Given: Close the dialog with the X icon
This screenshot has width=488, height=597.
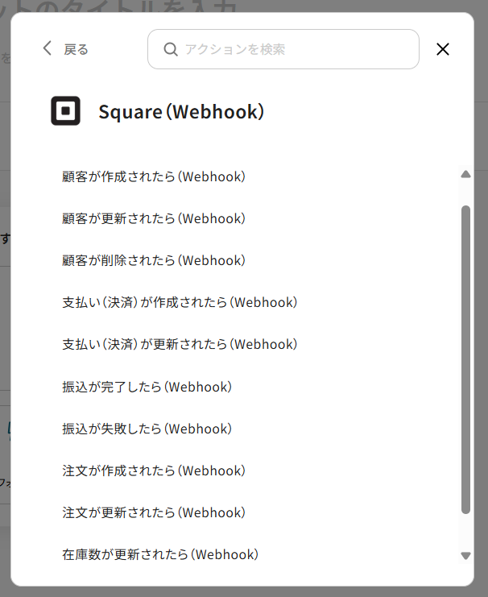Looking at the screenshot, I should [x=443, y=49].
